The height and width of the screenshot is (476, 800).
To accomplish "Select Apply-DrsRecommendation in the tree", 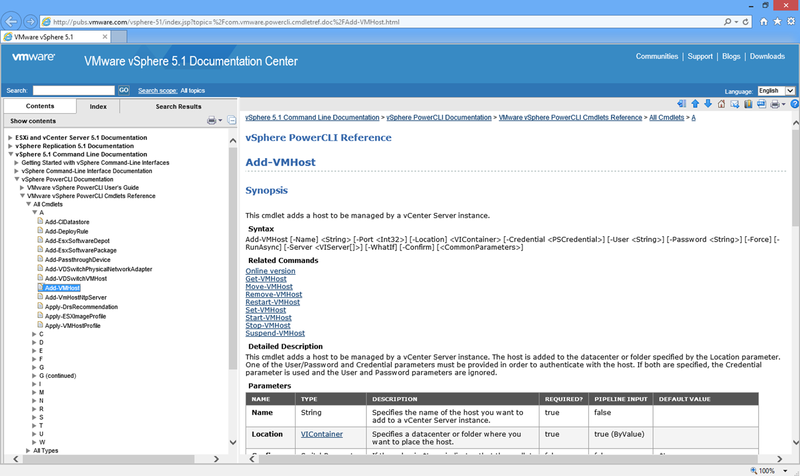I will coord(81,307).
